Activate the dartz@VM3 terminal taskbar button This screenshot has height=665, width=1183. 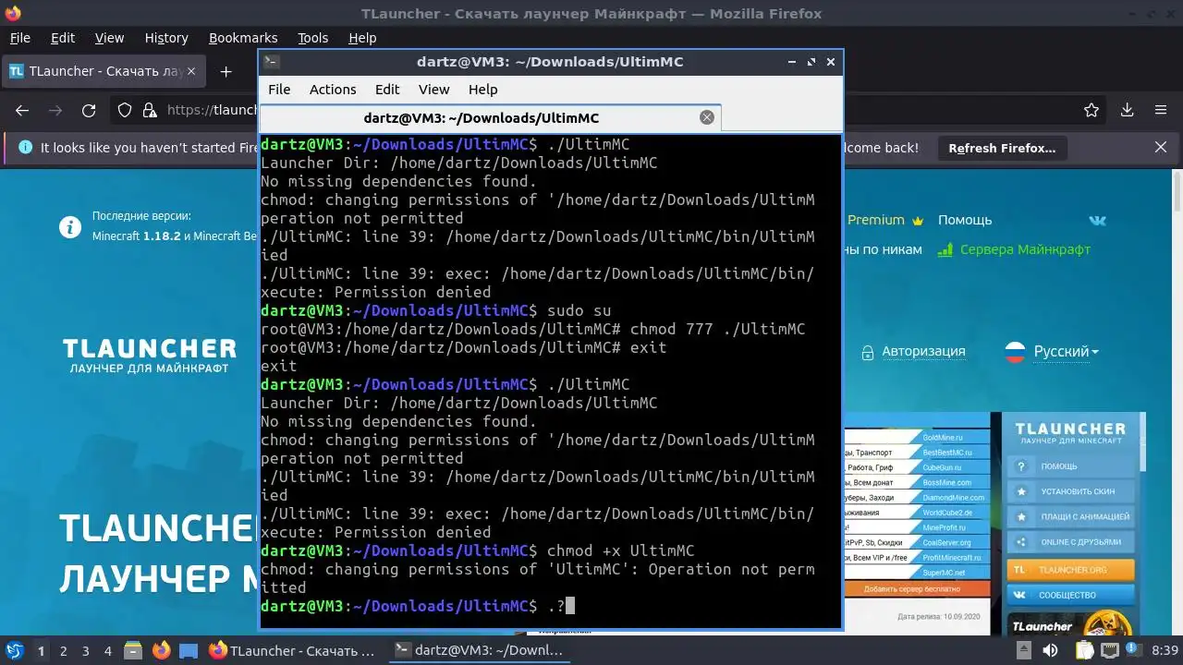481,650
